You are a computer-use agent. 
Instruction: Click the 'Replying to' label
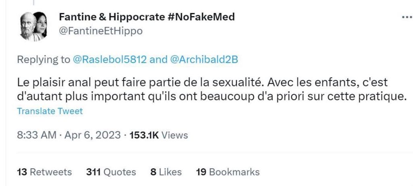click(43, 60)
